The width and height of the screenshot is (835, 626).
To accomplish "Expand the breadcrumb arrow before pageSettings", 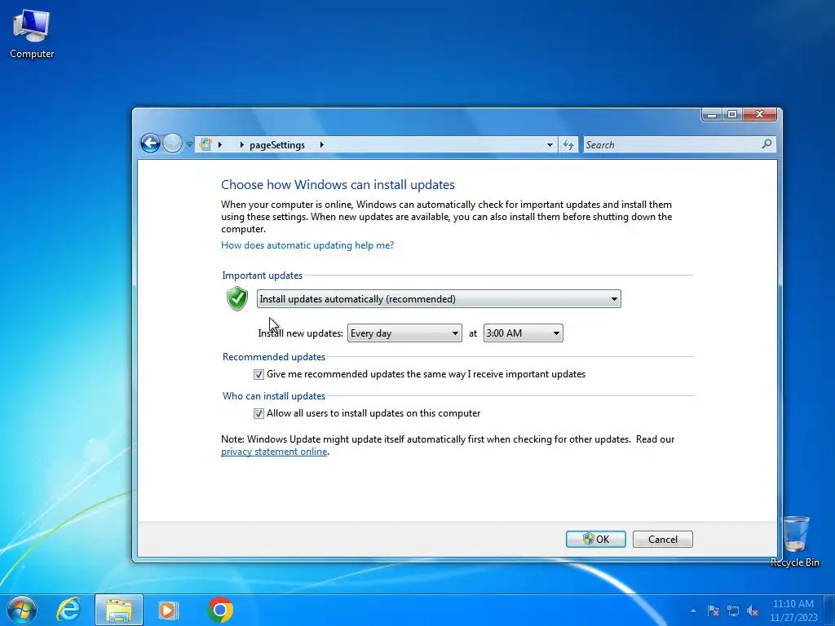I will [x=241, y=145].
